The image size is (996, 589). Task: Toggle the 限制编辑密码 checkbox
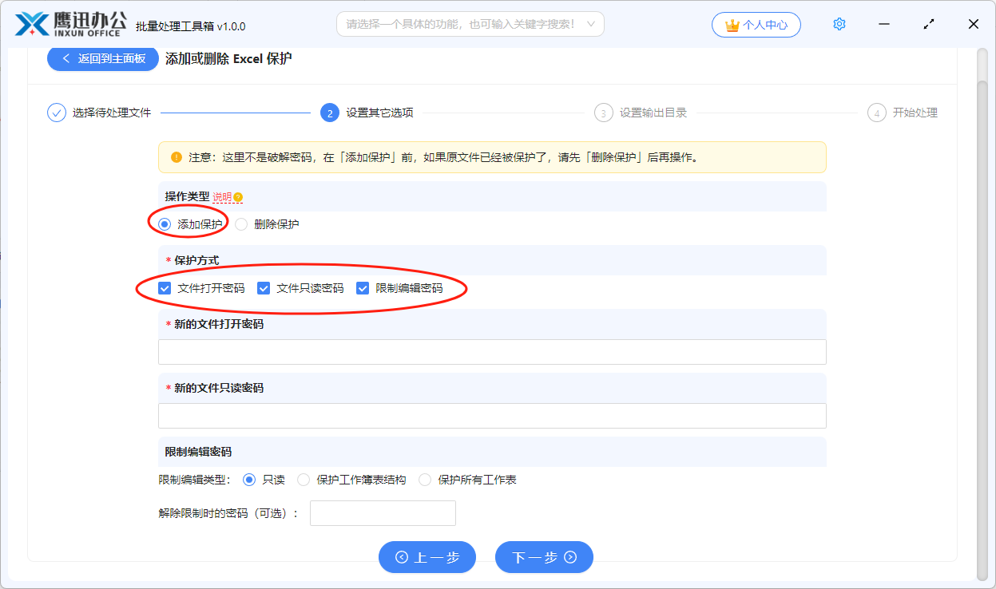coord(363,288)
